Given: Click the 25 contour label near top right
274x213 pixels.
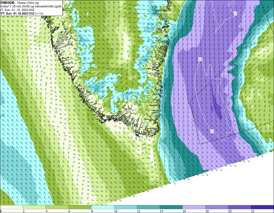Looking at the screenshot, I should click(235, 13).
